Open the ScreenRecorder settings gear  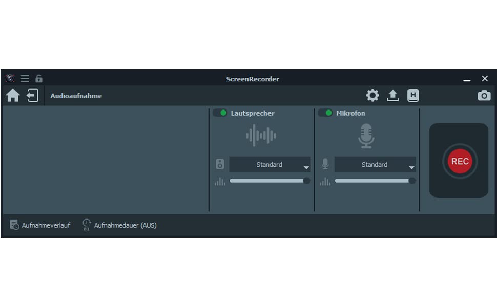(x=372, y=95)
